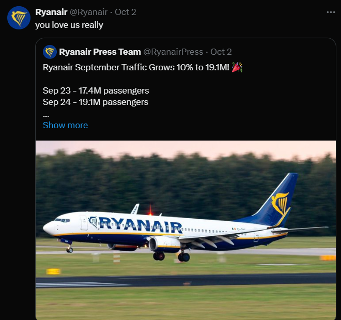The width and height of the screenshot is (341, 320).
Task: Click the truncation ellipsis above Show more
Action: (x=46, y=116)
